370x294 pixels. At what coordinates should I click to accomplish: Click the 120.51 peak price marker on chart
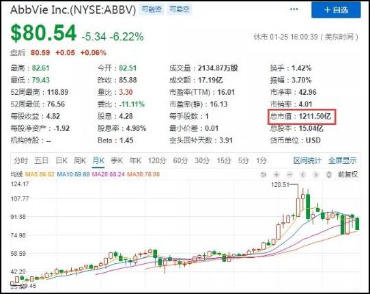280,185
